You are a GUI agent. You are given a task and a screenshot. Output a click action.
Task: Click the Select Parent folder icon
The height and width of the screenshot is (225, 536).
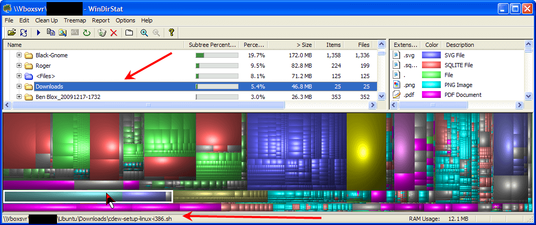point(129,33)
